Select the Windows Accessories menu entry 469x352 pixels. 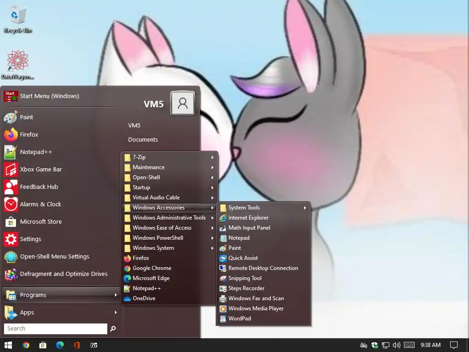169,208
